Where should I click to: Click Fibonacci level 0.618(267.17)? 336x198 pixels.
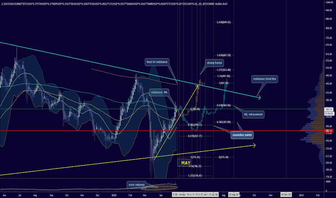195,136
